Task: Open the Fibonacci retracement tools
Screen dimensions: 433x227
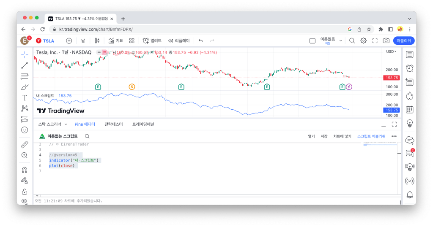Action: [x=25, y=76]
